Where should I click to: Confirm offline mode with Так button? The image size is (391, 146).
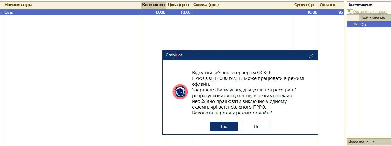(x=224, y=127)
